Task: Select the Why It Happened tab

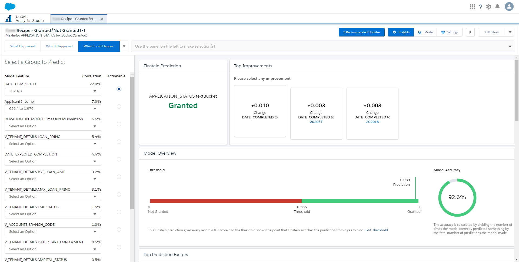Action: click(59, 46)
